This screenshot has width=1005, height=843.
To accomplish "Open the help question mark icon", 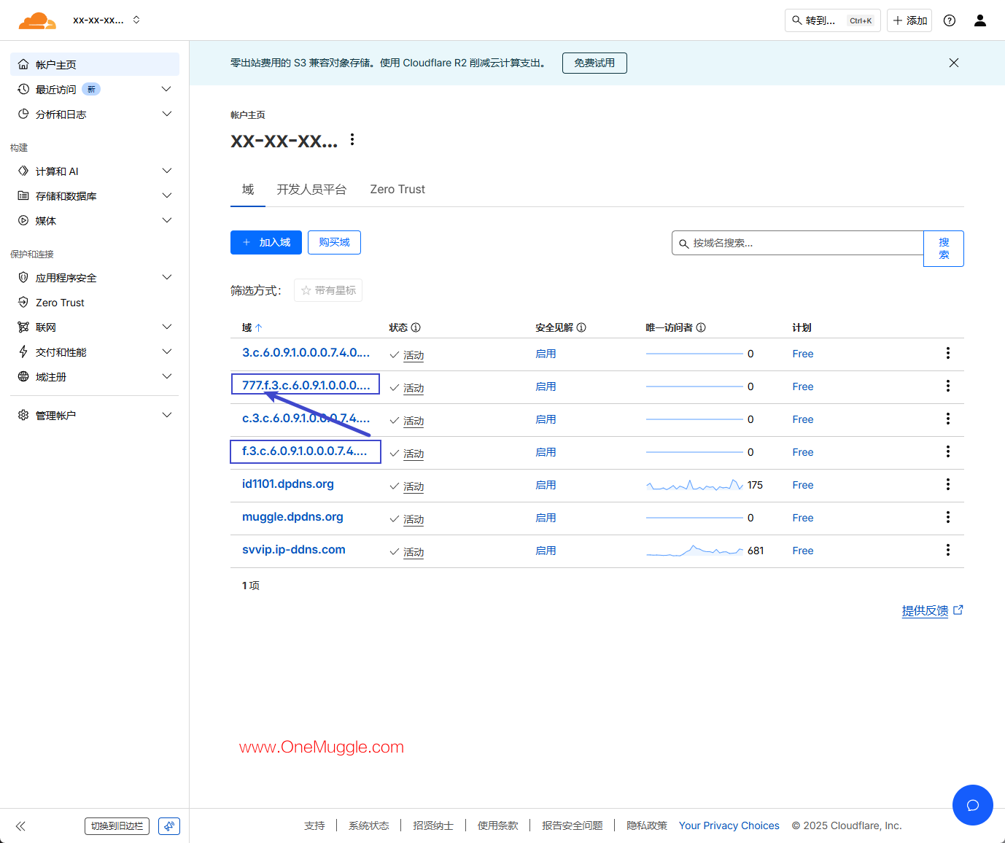I will tap(950, 20).
